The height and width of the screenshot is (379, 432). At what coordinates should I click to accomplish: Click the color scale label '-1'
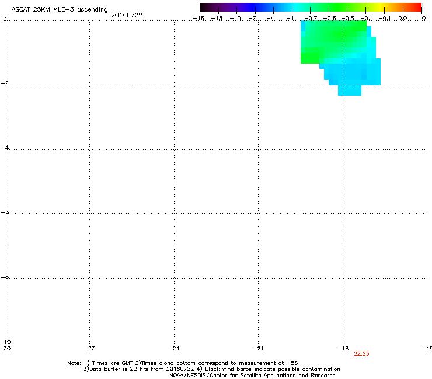coord(290,19)
